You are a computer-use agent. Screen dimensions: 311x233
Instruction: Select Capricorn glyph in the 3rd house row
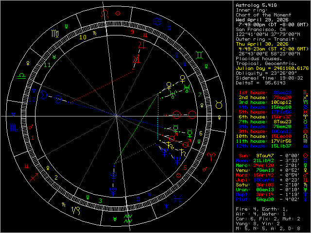click(x=306, y=102)
